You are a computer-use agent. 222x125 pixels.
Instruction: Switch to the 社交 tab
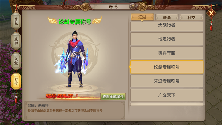(191, 17)
